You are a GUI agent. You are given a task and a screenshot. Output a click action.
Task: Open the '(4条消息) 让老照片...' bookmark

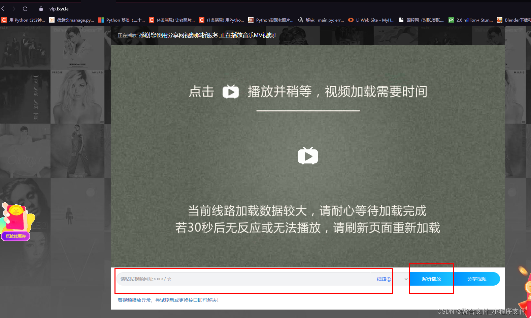click(172, 20)
